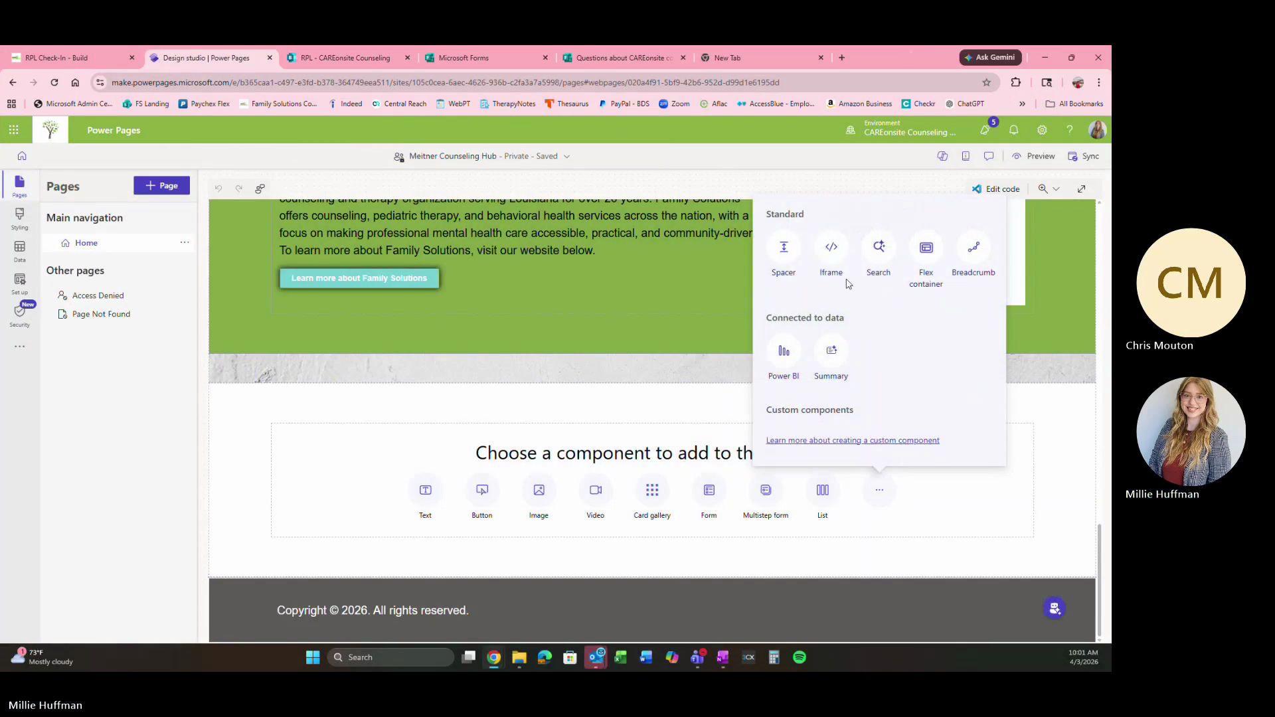Bookmark this page with star icon
1275x717 pixels.
(986, 82)
